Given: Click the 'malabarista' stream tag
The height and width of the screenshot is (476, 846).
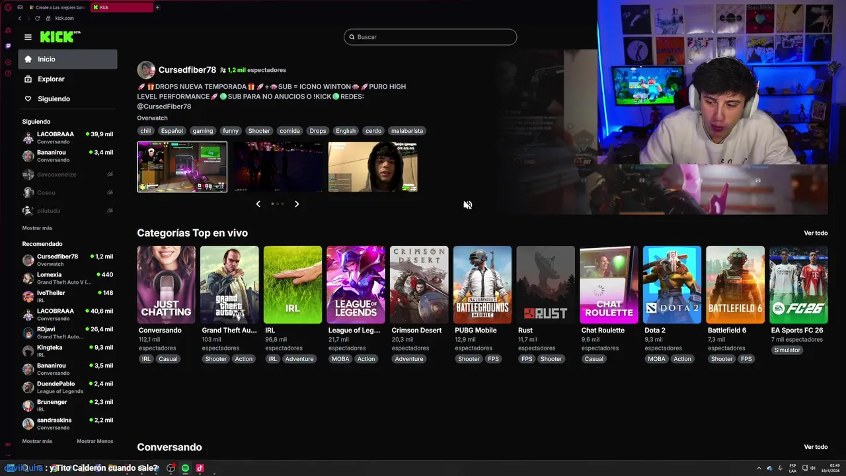Looking at the screenshot, I should 406,131.
